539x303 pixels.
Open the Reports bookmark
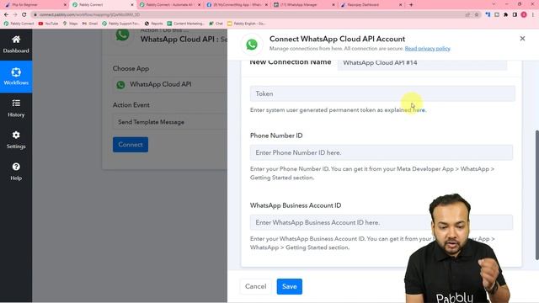click(153, 24)
